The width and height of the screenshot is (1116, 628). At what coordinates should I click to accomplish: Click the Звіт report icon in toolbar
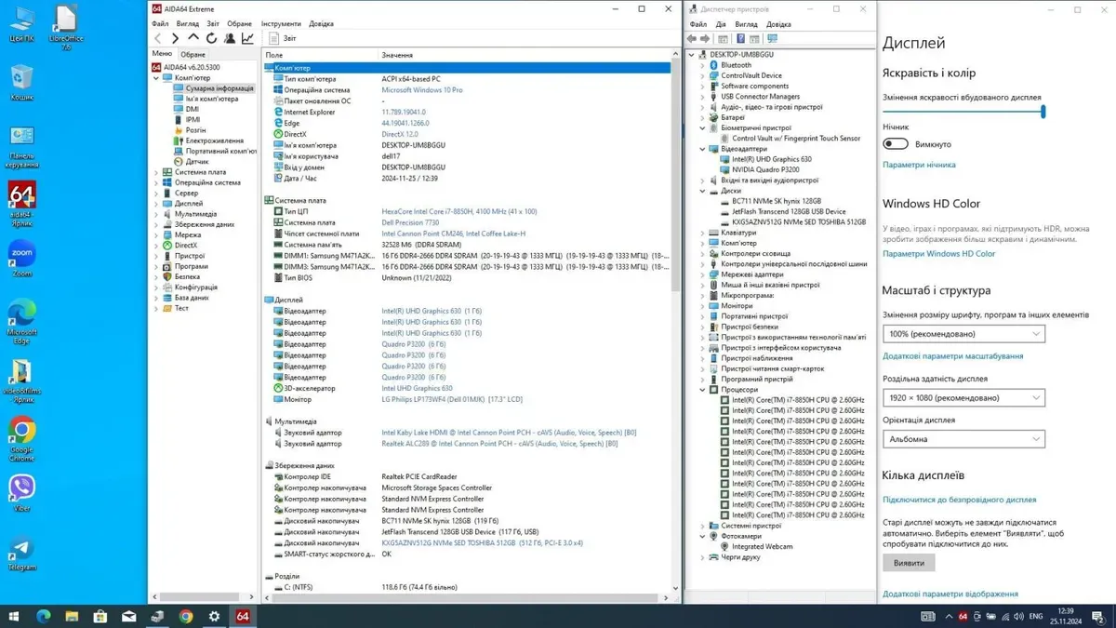pyautogui.click(x=275, y=39)
